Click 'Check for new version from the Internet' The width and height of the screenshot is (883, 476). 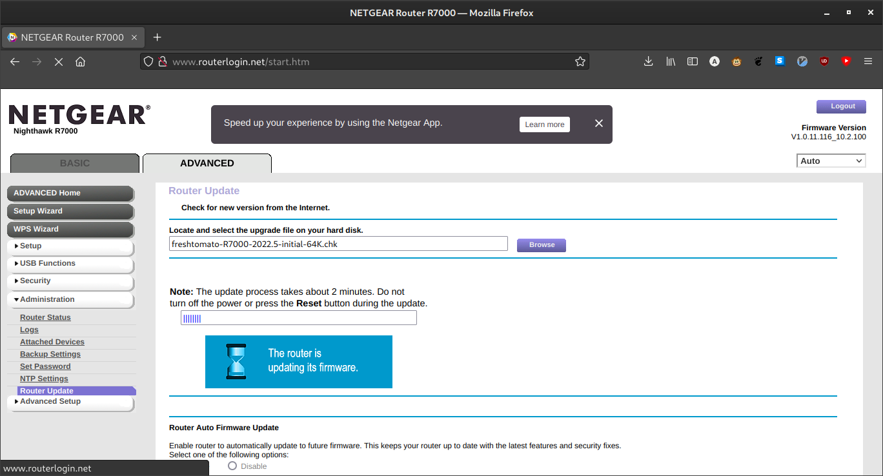pyautogui.click(x=256, y=208)
